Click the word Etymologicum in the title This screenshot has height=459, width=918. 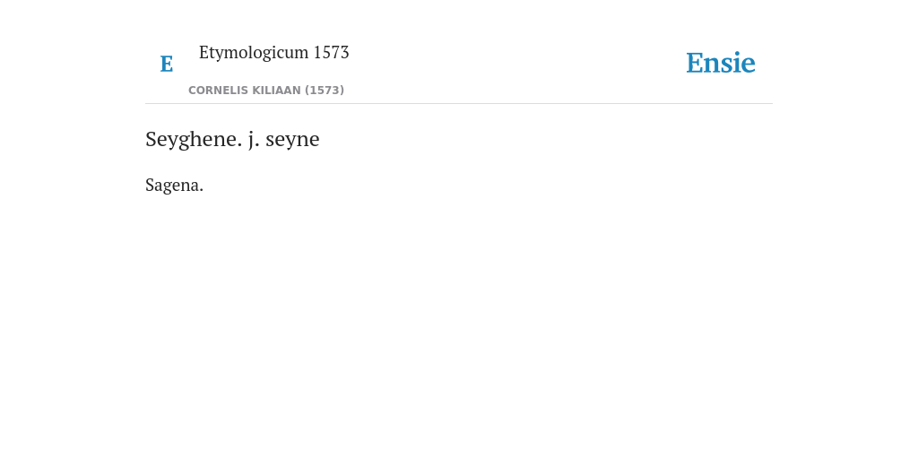click(x=254, y=53)
